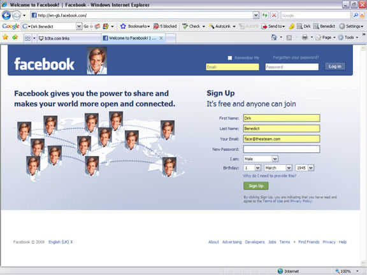Click the browser Back arrow button

(x=6, y=15)
